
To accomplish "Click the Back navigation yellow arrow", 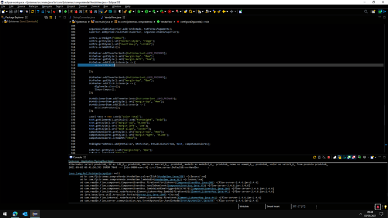I will (224, 12).
